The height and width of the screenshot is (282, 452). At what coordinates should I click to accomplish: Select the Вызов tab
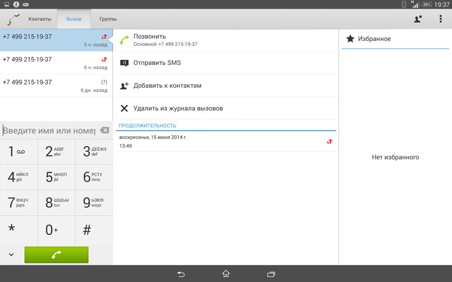click(74, 19)
